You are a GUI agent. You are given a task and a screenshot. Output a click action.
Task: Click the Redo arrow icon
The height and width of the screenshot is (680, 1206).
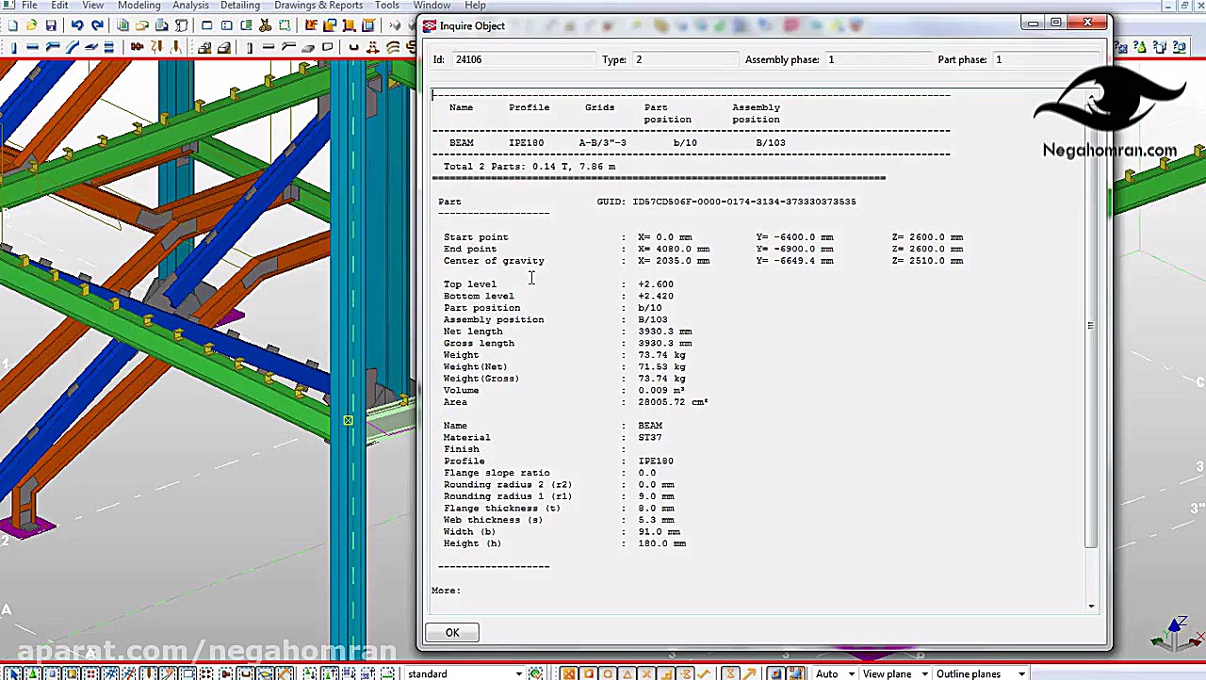click(x=97, y=25)
